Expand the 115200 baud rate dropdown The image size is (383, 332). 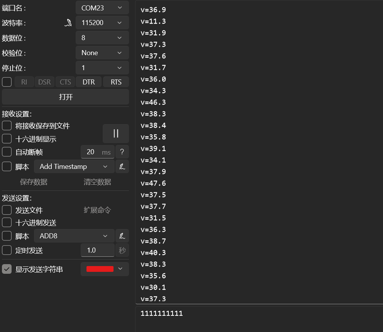(x=102, y=23)
